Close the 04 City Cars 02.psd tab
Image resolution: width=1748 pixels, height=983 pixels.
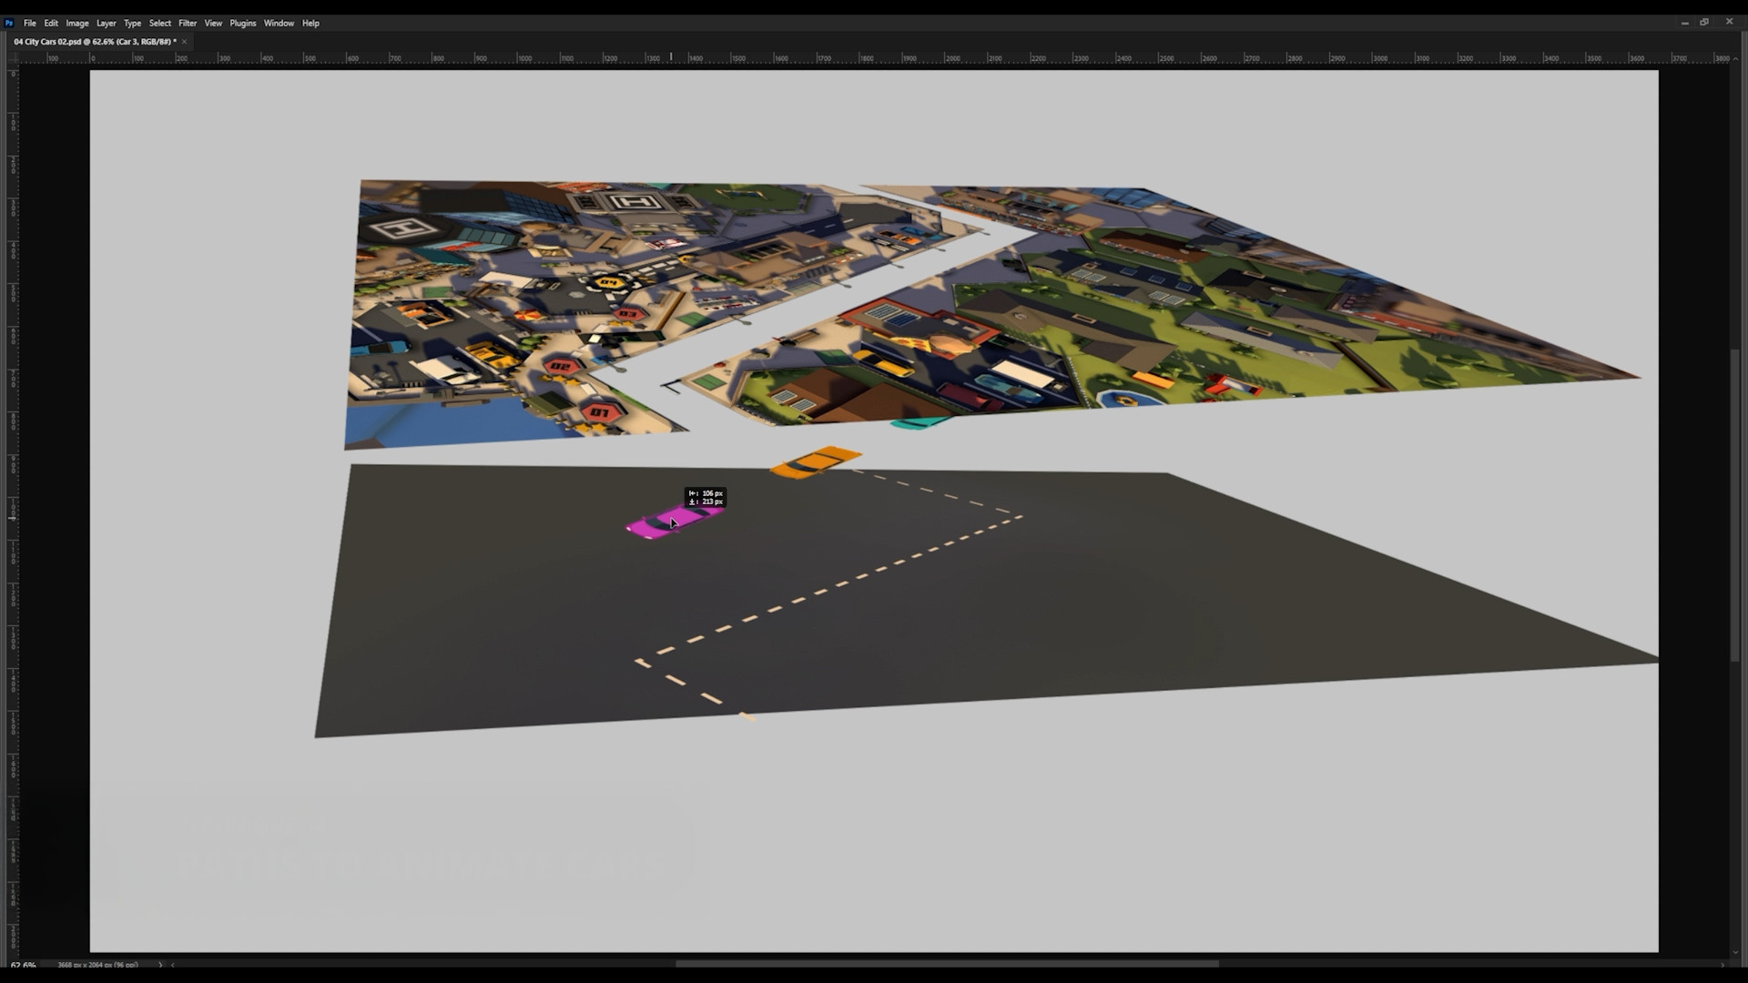pyautogui.click(x=184, y=42)
